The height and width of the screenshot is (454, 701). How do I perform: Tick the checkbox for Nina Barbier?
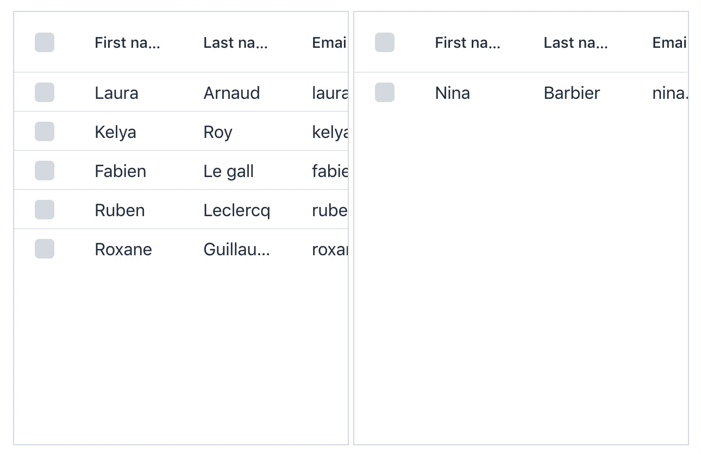coord(385,92)
